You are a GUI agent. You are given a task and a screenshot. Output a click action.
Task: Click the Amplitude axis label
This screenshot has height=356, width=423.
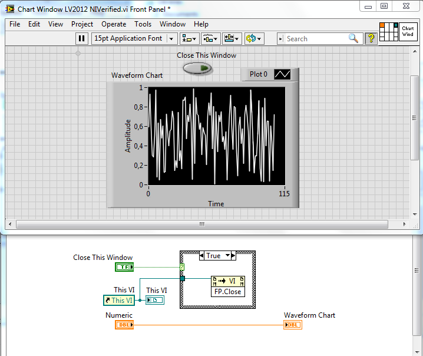[x=128, y=136]
